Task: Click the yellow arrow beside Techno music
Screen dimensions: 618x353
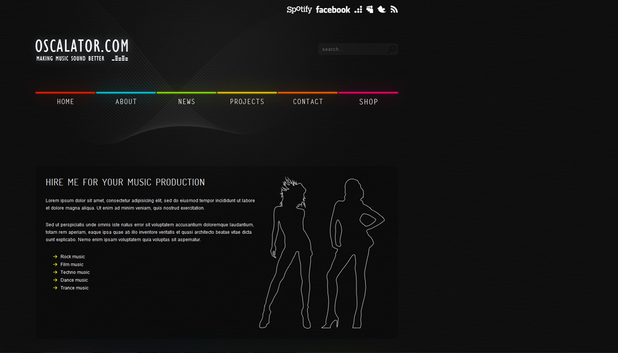Action: [x=55, y=272]
